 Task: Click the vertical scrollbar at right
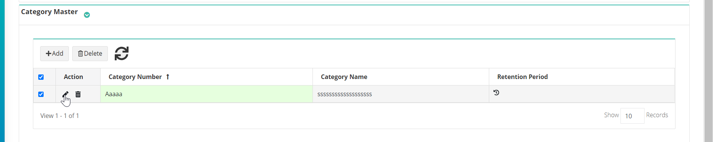[x=708, y=71]
